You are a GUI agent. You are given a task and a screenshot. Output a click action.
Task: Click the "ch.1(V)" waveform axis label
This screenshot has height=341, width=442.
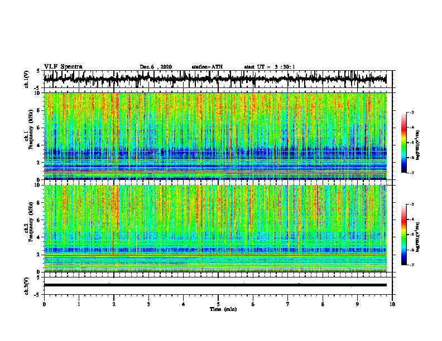[27, 79]
